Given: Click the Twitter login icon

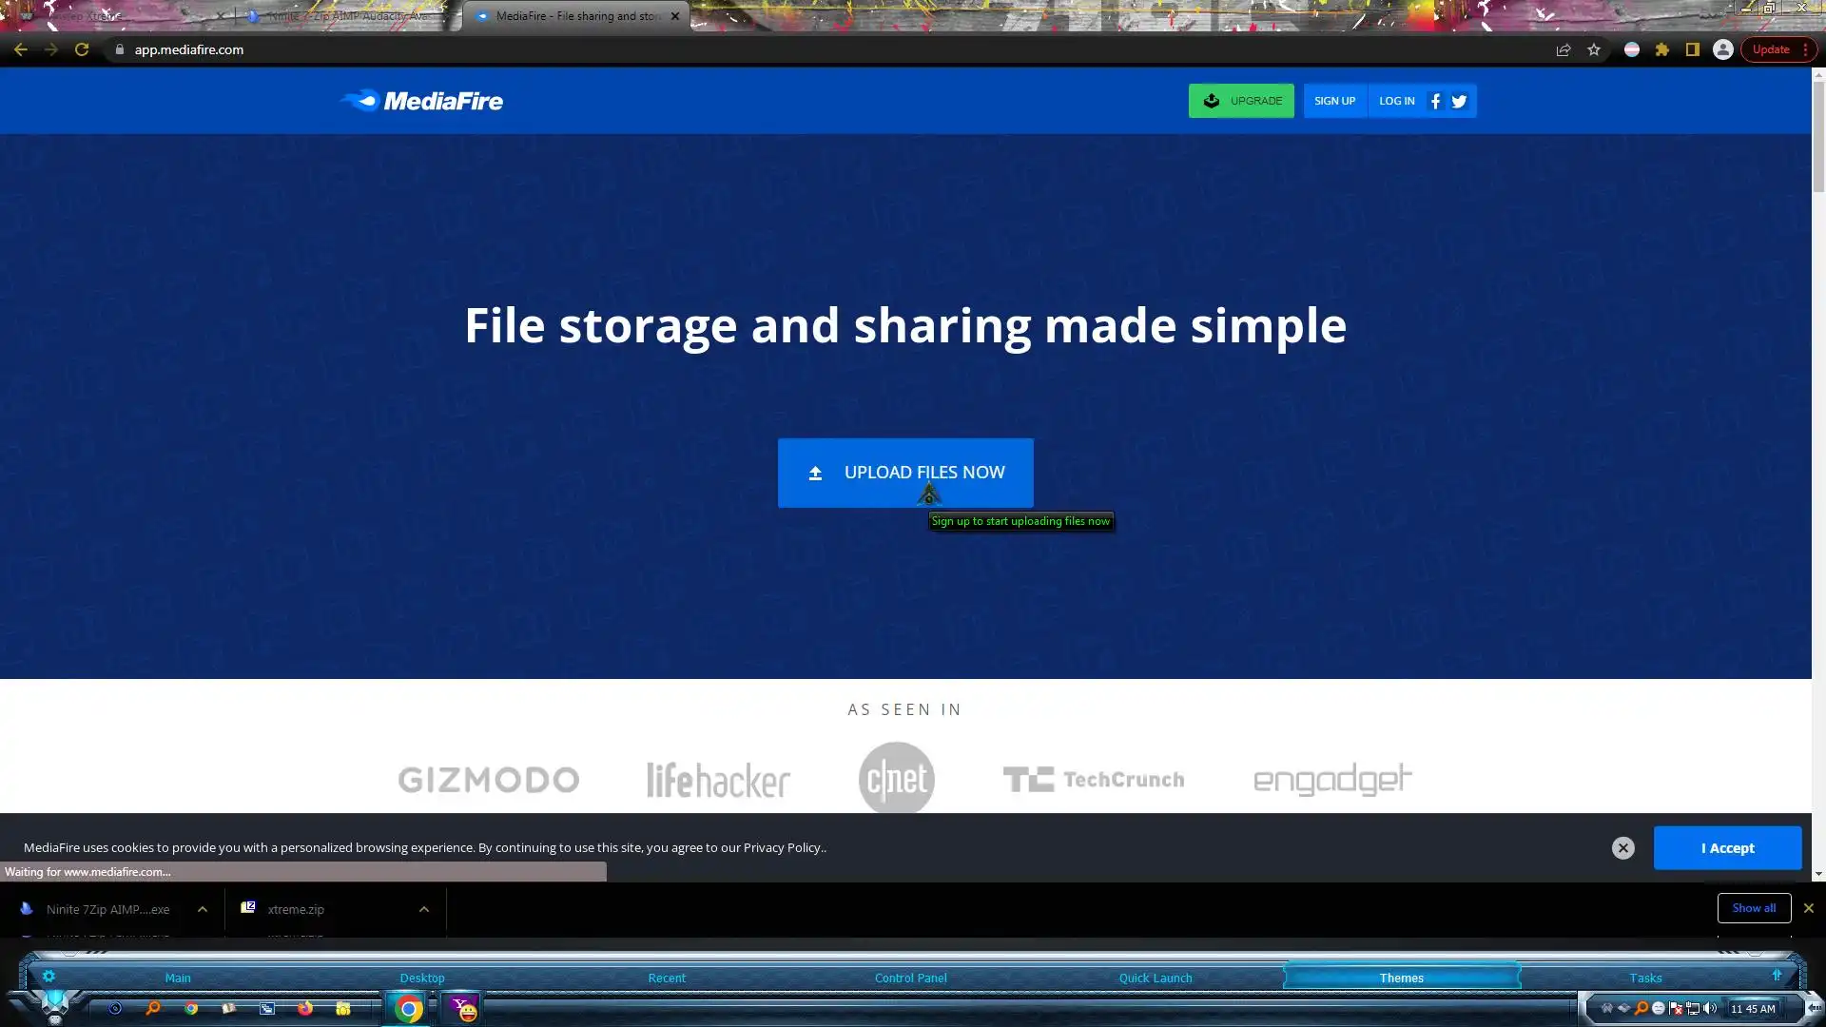Looking at the screenshot, I should click(x=1459, y=101).
